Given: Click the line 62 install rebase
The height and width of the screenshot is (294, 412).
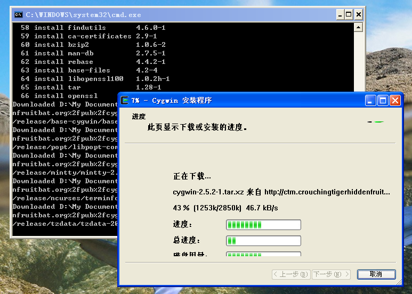Looking at the screenshot, I should coord(93,61).
